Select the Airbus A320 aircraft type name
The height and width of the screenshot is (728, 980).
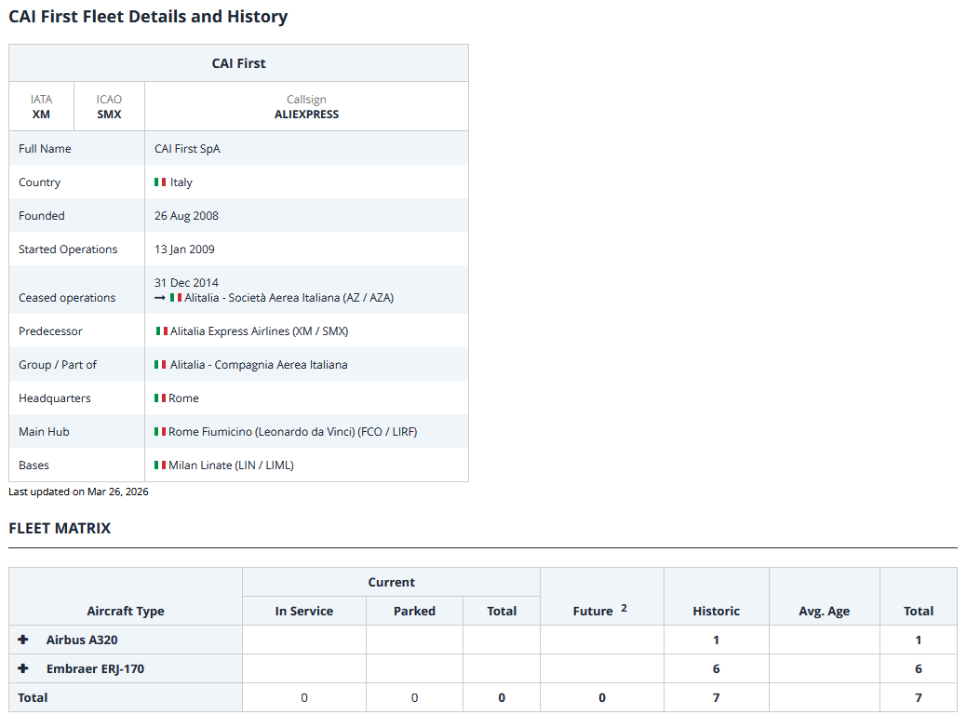tap(82, 640)
